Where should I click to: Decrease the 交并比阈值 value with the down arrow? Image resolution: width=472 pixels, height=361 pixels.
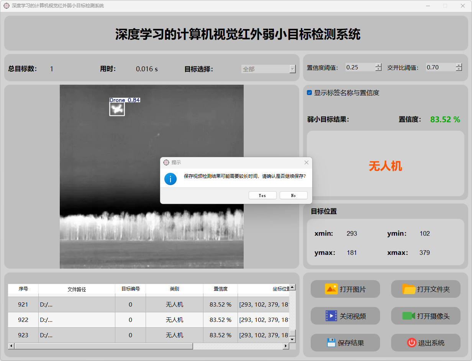pyautogui.click(x=459, y=69)
